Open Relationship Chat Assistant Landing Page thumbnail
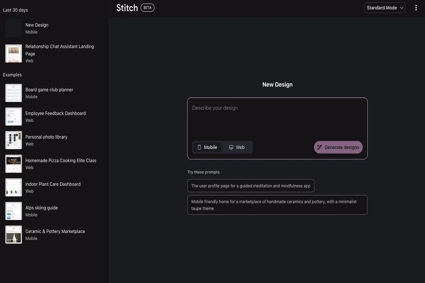This screenshot has width=425, height=283. pyautogui.click(x=13, y=53)
